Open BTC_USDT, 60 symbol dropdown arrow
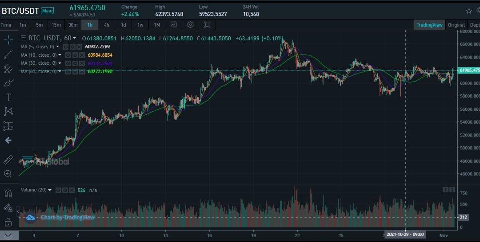 [74, 39]
